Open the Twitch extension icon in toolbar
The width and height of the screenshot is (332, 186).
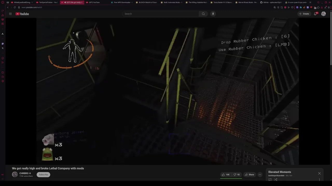coord(308,7)
